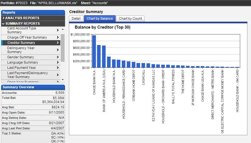Click the $1,000,000.00 axis label
251x143 pixels.
point(80,34)
